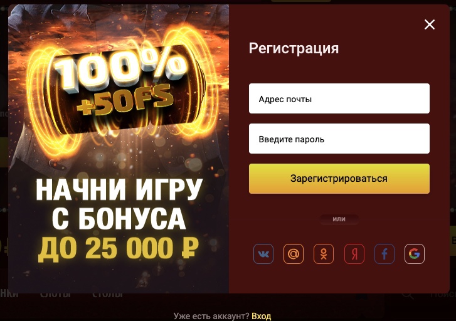Image resolution: width=456 pixels, height=321 pixels.
Task: Register via Odnoklassniki icon
Action: click(324, 254)
